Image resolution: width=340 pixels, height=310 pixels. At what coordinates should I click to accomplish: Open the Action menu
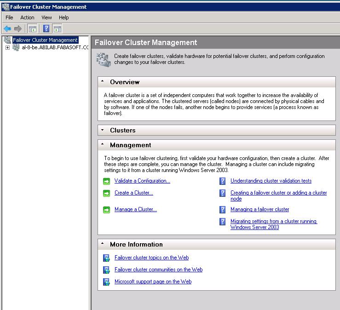27,17
